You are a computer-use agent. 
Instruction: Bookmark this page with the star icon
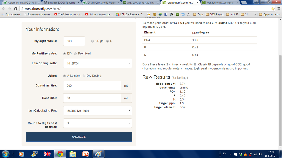pos(273,9)
